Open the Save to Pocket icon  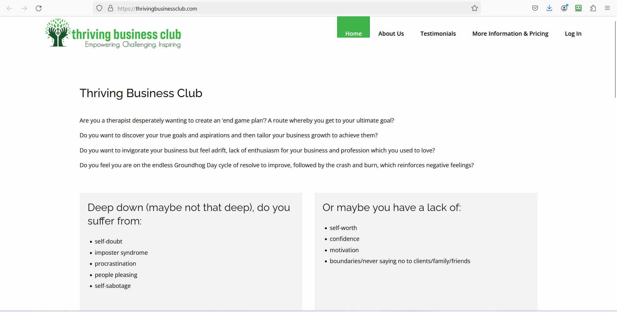(x=535, y=8)
